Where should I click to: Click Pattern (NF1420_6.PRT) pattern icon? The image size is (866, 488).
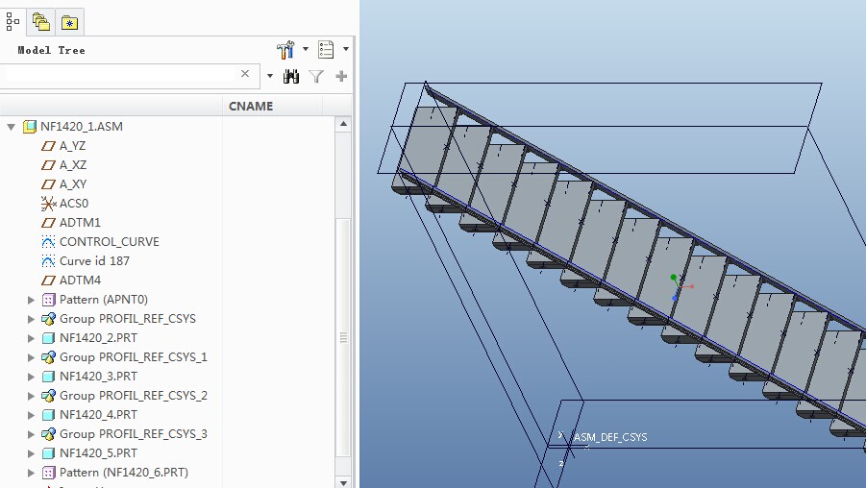(x=49, y=473)
